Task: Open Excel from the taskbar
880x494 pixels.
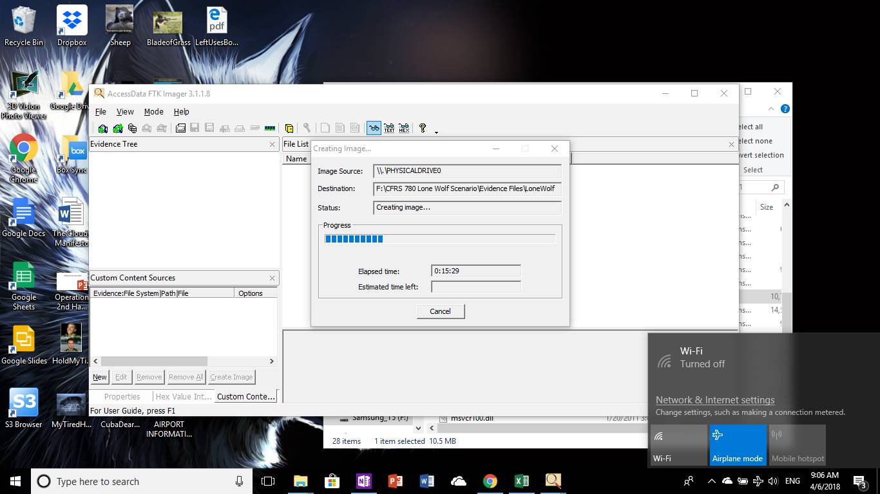Action: pyautogui.click(x=521, y=481)
